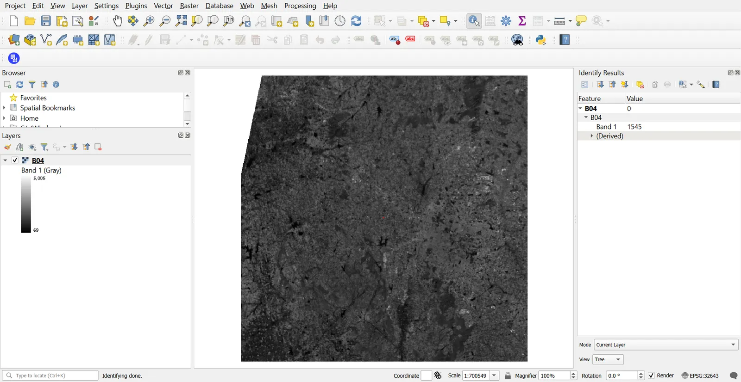Clear Identify Results
Viewport: 741px width, 382px height.
coord(640,85)
